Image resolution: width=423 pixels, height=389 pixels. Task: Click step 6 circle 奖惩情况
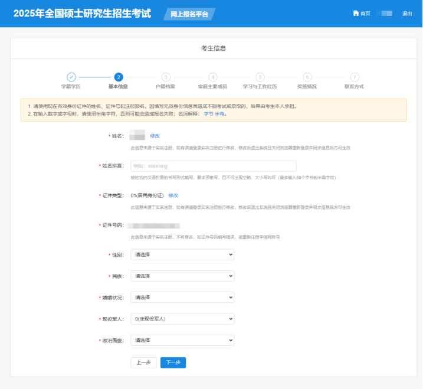pos(307,77)
